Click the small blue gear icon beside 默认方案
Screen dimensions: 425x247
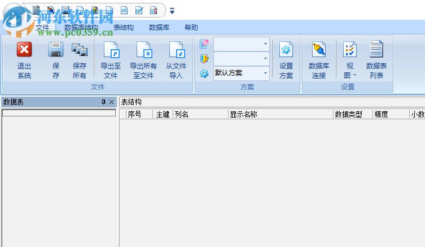coord(204,73)
